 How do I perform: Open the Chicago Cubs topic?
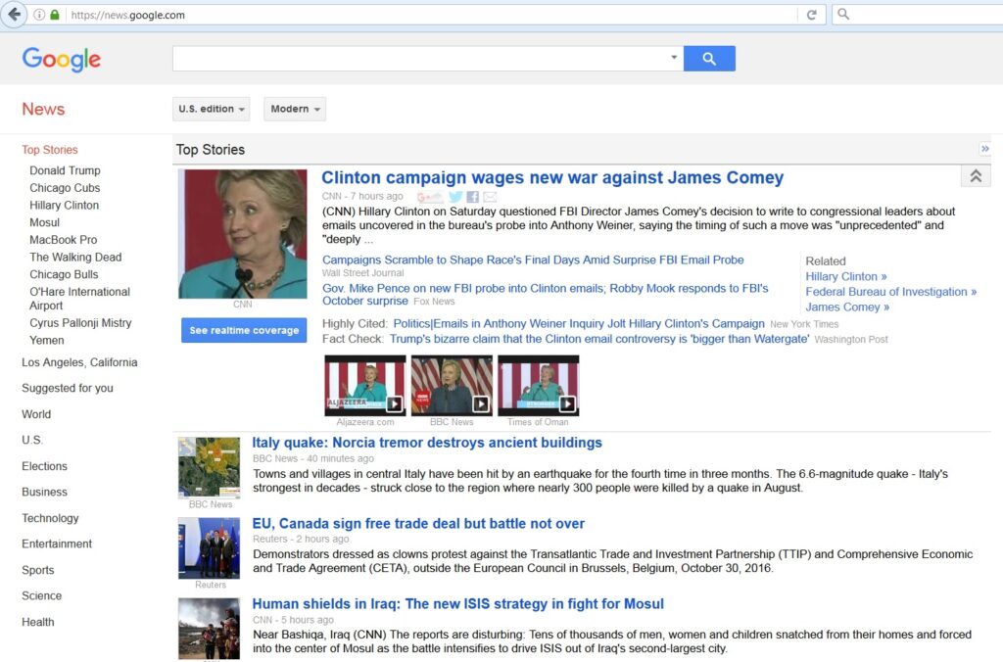click(65, 188)
